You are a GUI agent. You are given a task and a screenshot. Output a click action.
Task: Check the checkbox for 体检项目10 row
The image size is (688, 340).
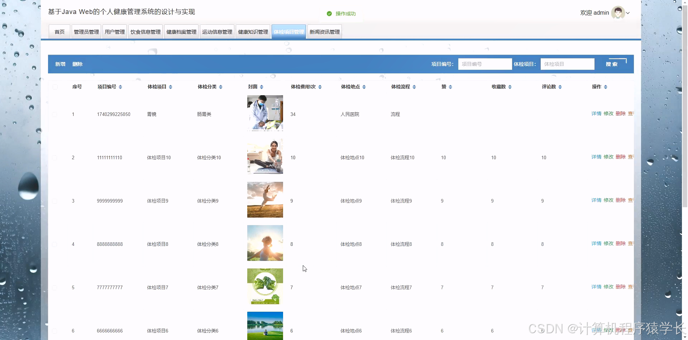pyautogui.click(x=55, y=157)
